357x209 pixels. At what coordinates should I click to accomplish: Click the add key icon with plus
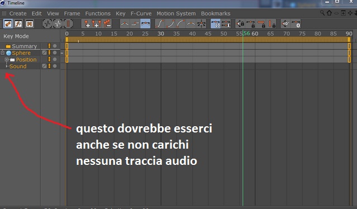pos(87,23)
